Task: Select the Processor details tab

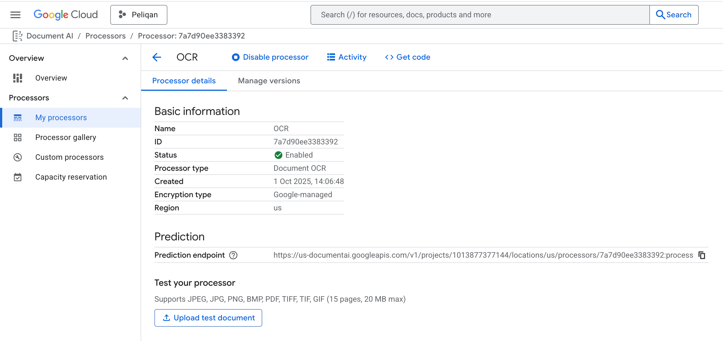Action: coord(184,81)
